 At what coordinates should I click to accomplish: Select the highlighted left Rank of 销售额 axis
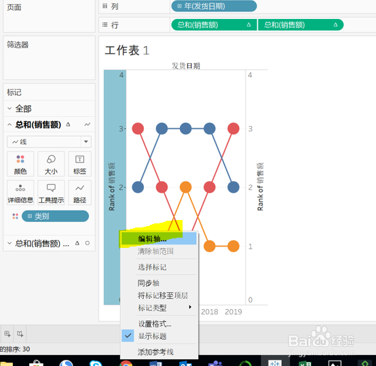coord(115,187)
